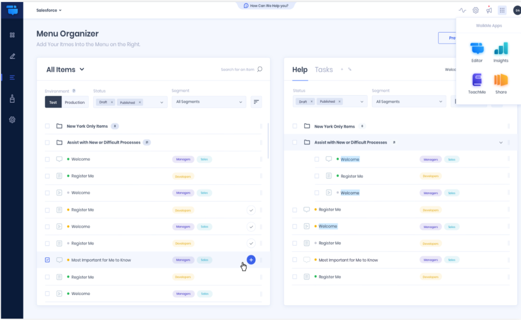Viewport: 521px width, 320px height.
Task: Check the New York Only Items checkbox in left panel
Action: pyautogui.click(x=47, y=126)
